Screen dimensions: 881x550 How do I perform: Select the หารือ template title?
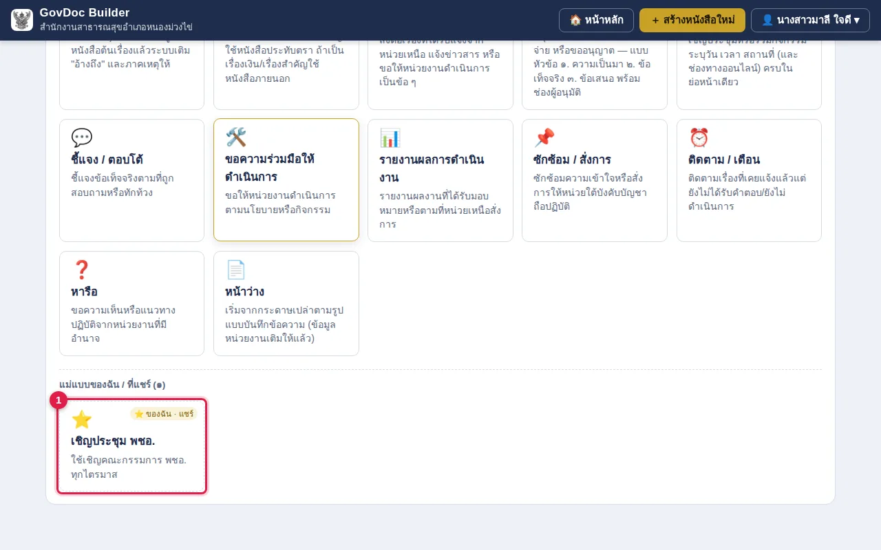click(x=84, y=292)
